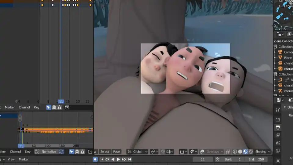Open timeline View menu

click(11, 159)
